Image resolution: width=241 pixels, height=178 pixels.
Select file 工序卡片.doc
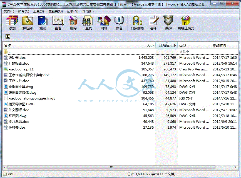pos(19,81)
